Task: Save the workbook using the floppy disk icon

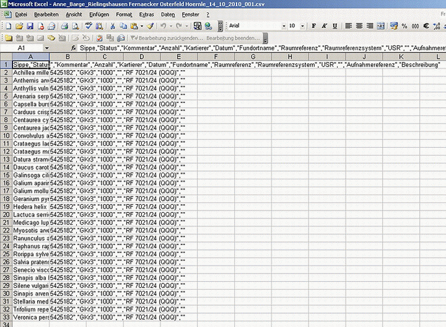Action: [30, 26]
